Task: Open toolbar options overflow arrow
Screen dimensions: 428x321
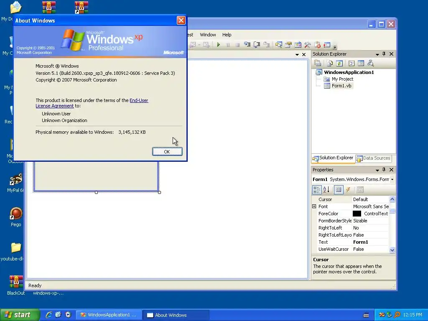Action: pos(335,46)
